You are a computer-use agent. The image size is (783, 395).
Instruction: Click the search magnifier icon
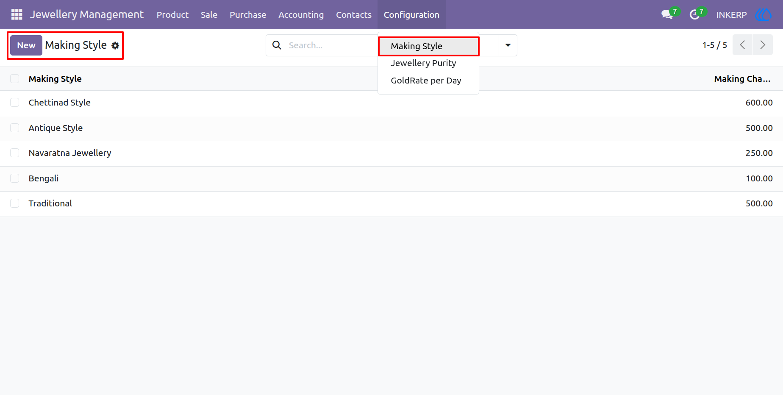[x=277, y=45]
